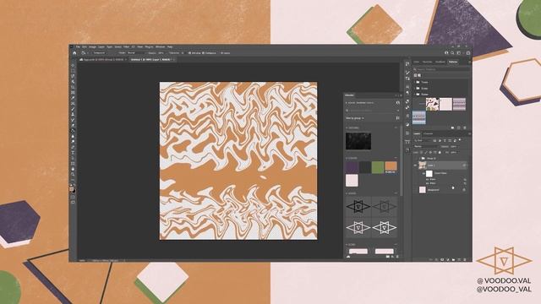Pick the orange color in Libraries
This screenshot has width=541, height=304.
(x=391, y=167)
